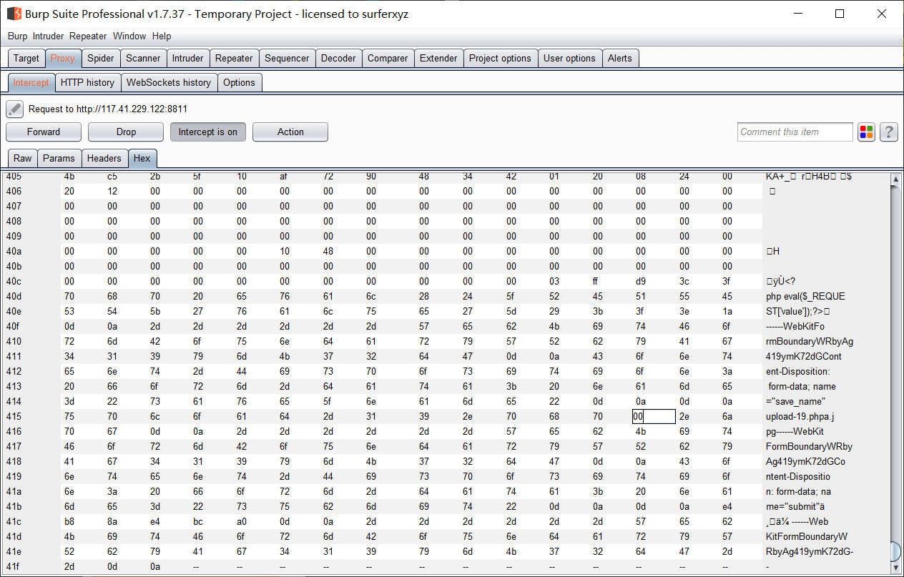Screen dimensions: 904x577
Task: Open the Action menu button
Action: point(290,132)
